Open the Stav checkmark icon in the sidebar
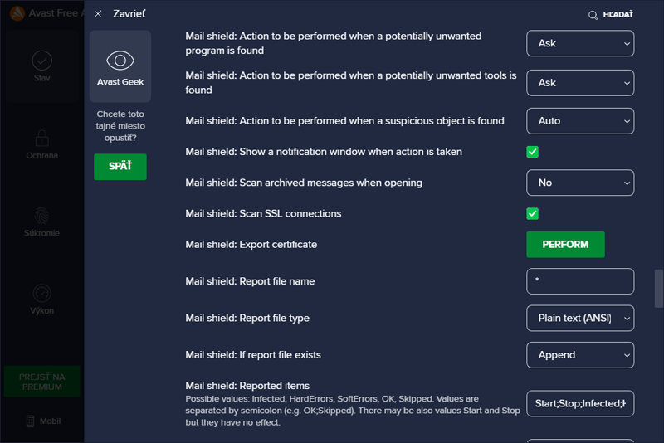The height and width of the screenshot is (443, 664). [x=42, y=61]
